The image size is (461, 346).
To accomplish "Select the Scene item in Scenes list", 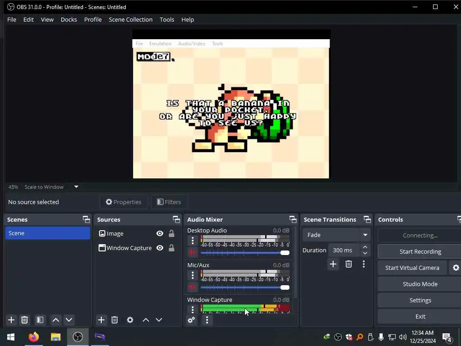I will click(x=48, y=233).
